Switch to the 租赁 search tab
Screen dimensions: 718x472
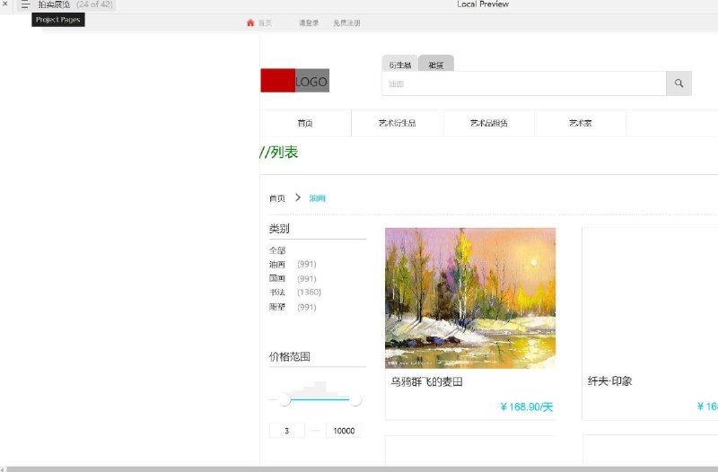point(436,65)
